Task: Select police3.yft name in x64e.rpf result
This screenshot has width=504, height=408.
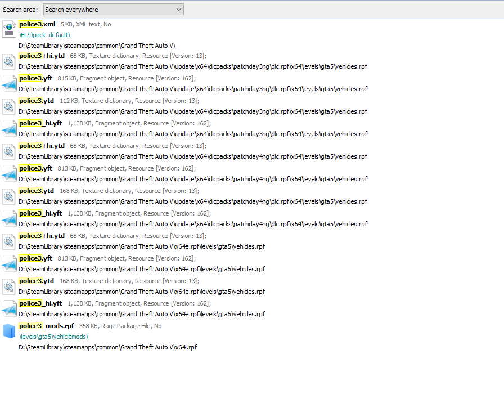Action: pos(35,258)
